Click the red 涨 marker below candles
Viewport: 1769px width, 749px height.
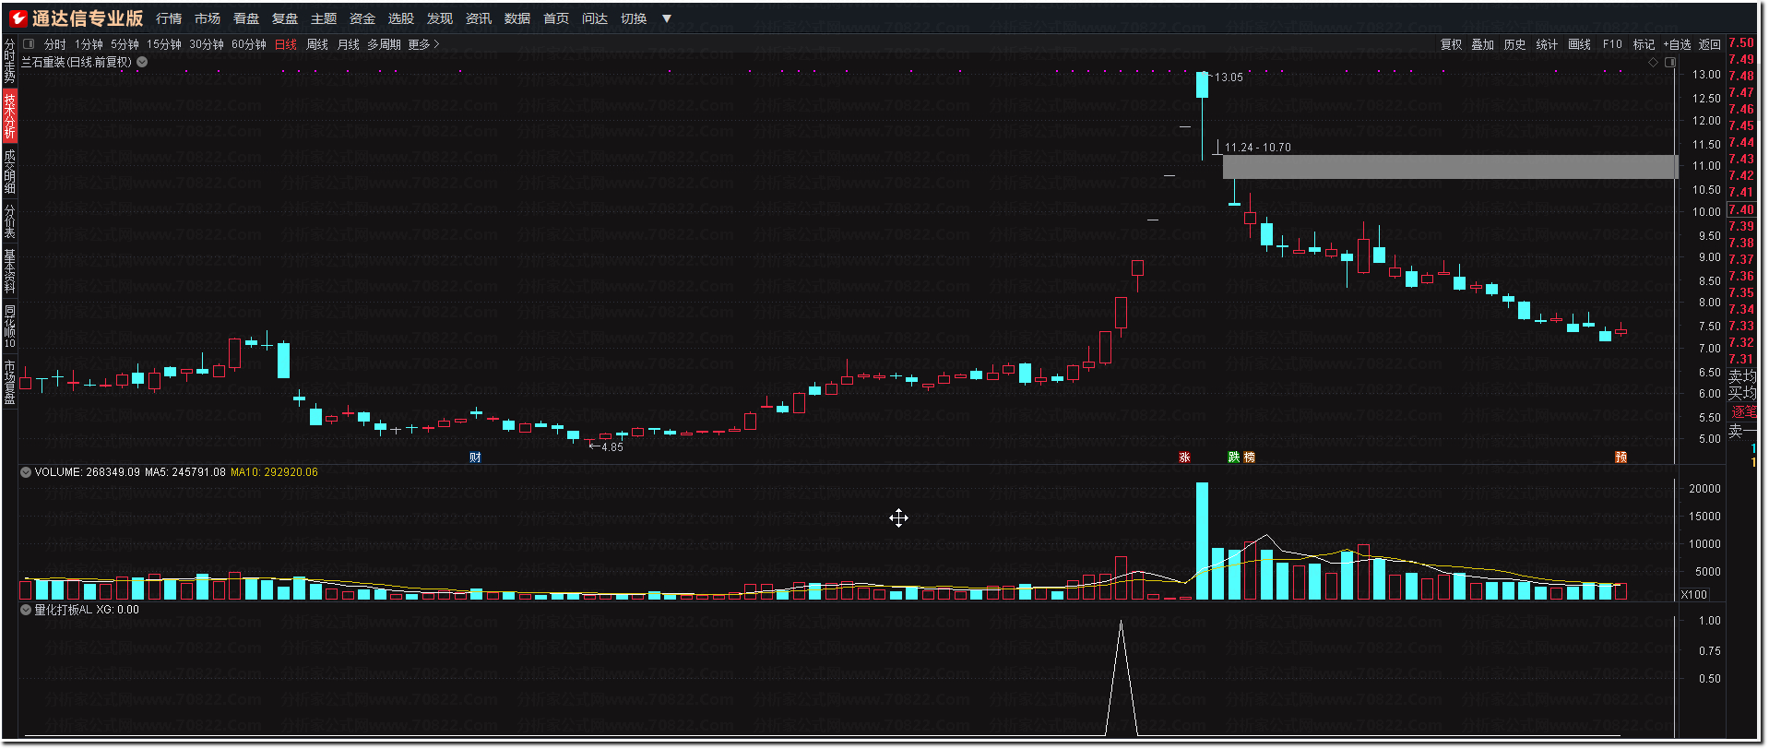1184,458
